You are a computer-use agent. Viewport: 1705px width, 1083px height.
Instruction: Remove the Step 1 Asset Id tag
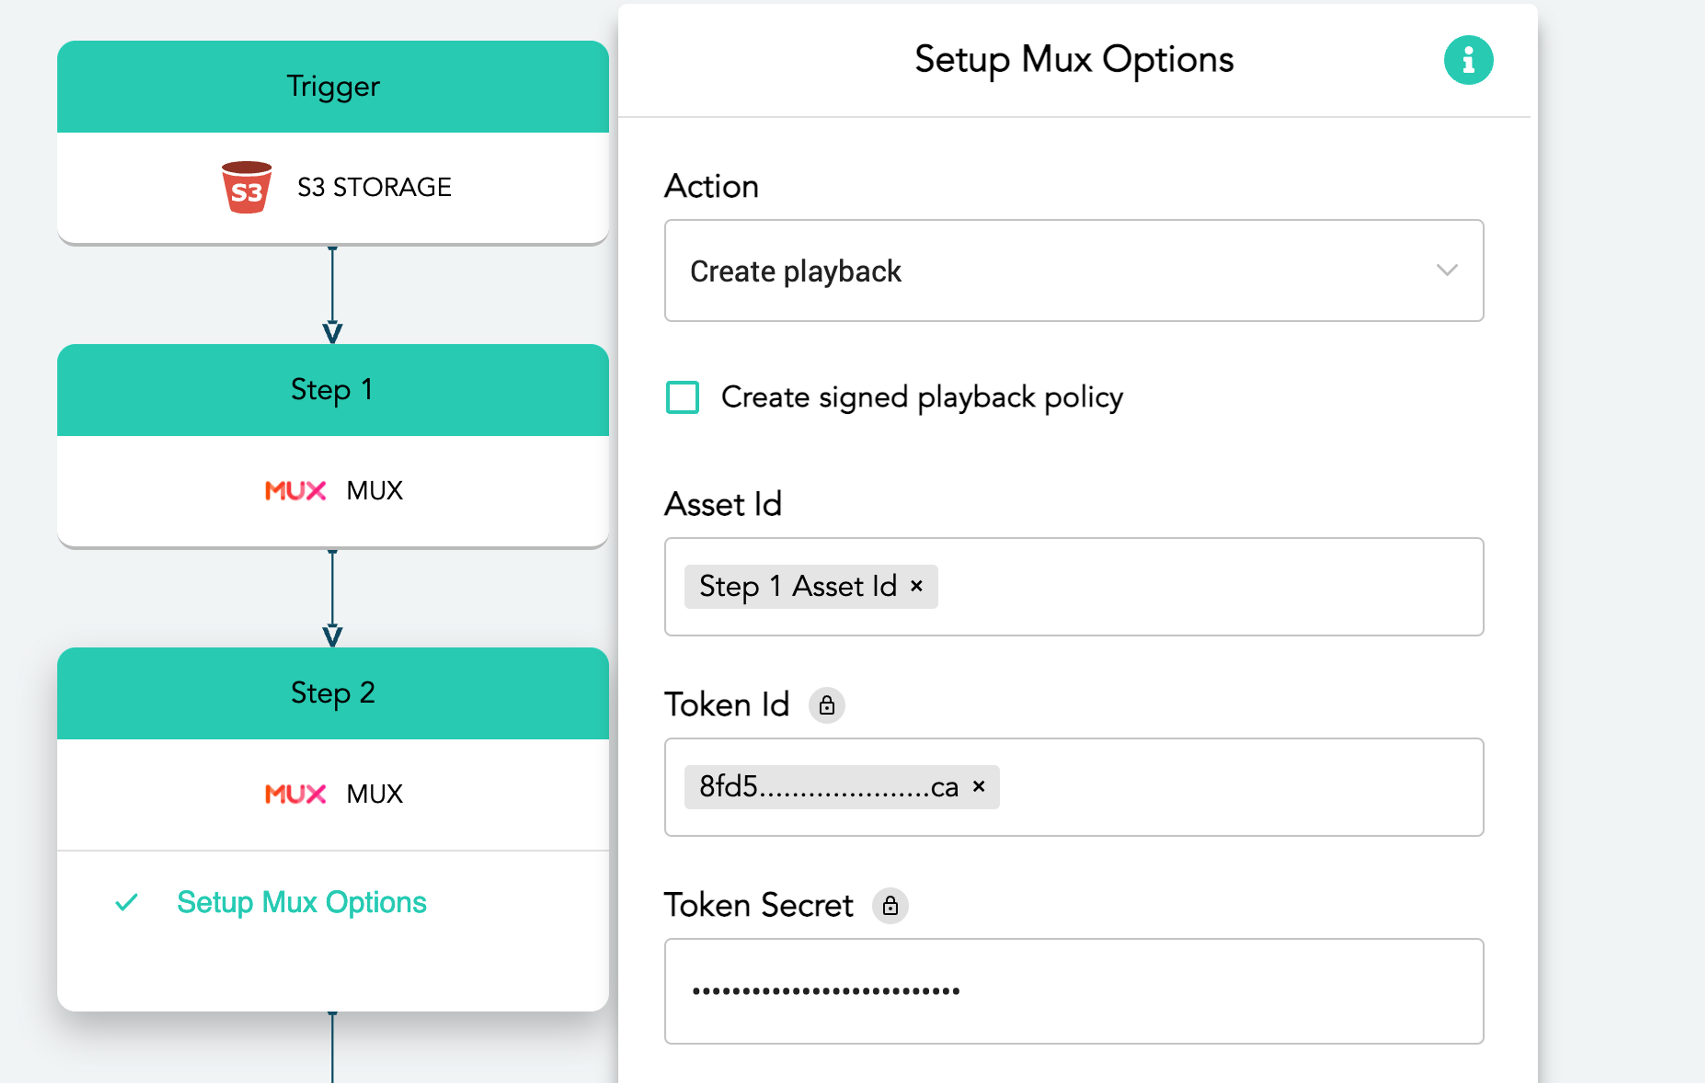916,586
